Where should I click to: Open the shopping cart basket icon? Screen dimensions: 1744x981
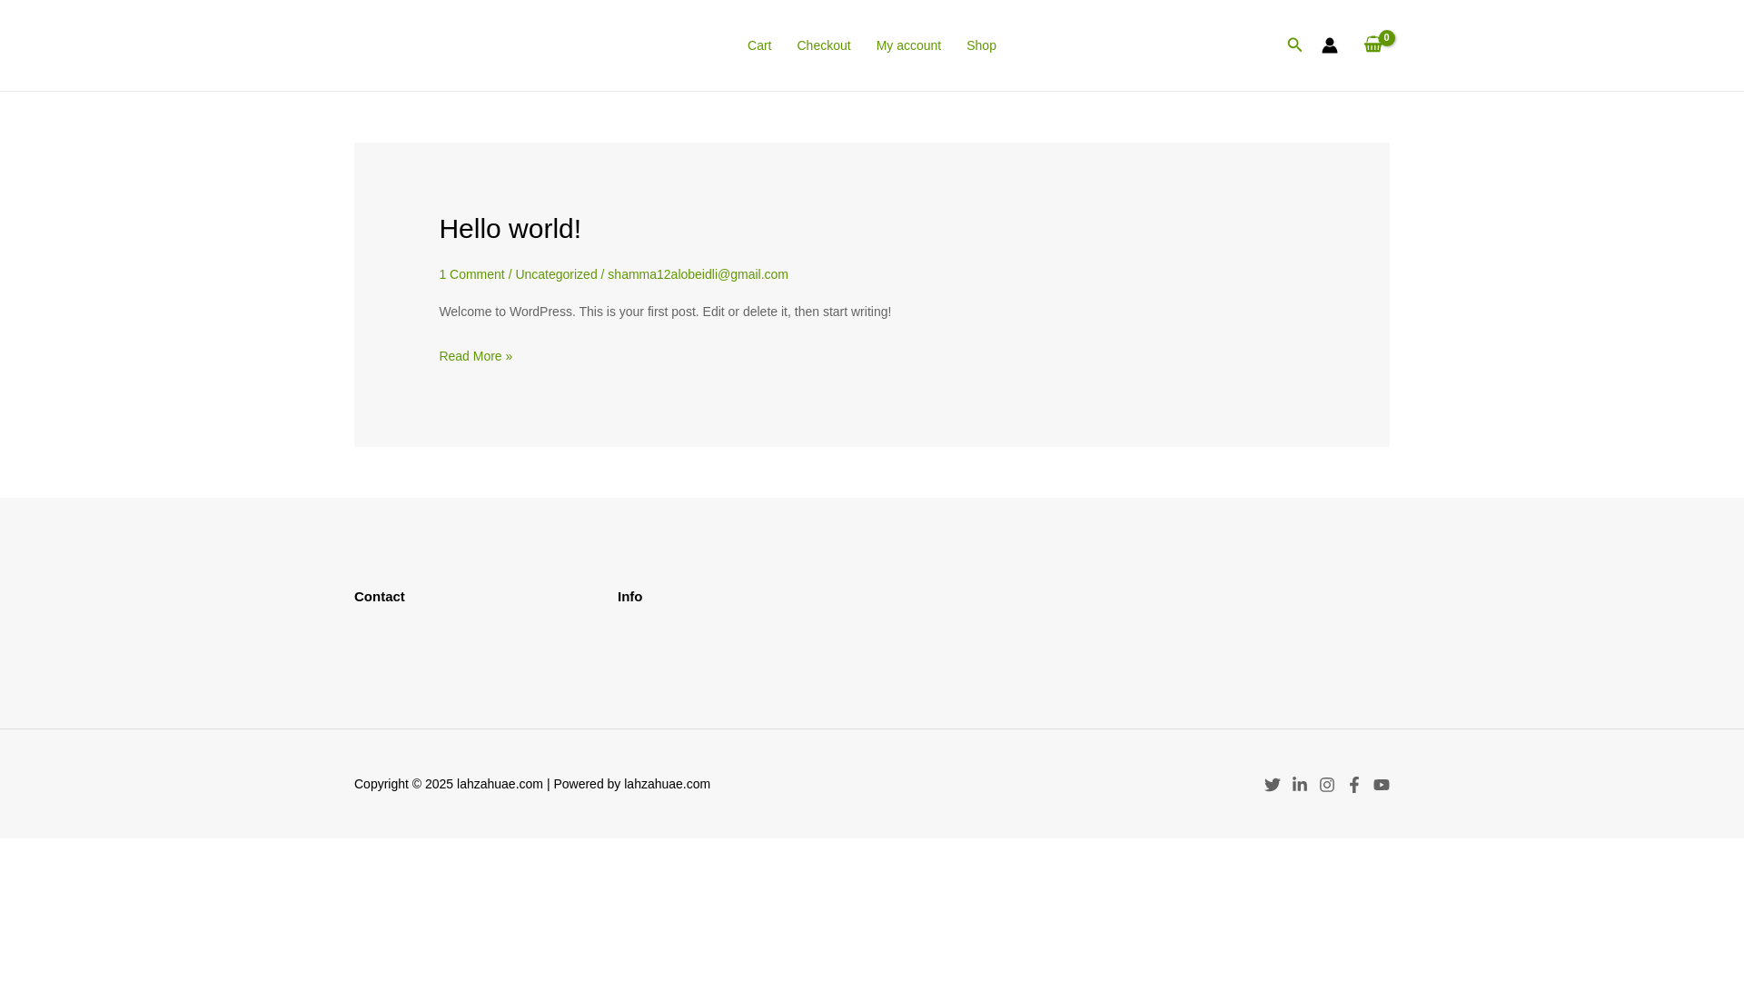coord(1373,45)
